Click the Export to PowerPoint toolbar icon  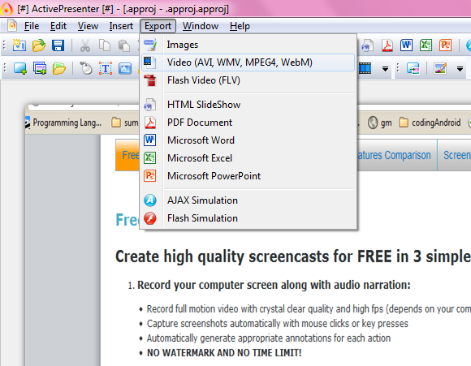(445, 45)
